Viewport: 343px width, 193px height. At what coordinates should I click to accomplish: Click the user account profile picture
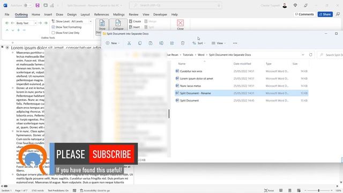[285, 5]
